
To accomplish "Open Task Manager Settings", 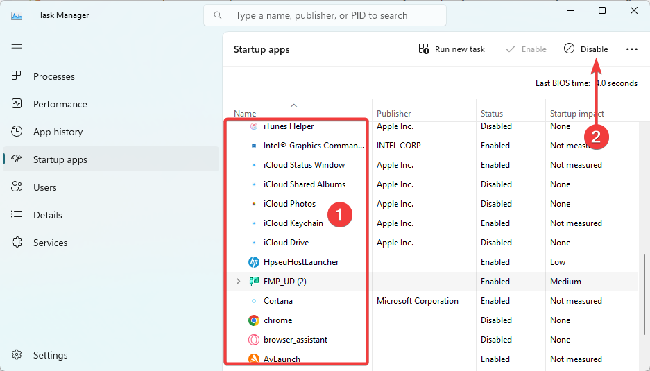I will tap(50, 355).
